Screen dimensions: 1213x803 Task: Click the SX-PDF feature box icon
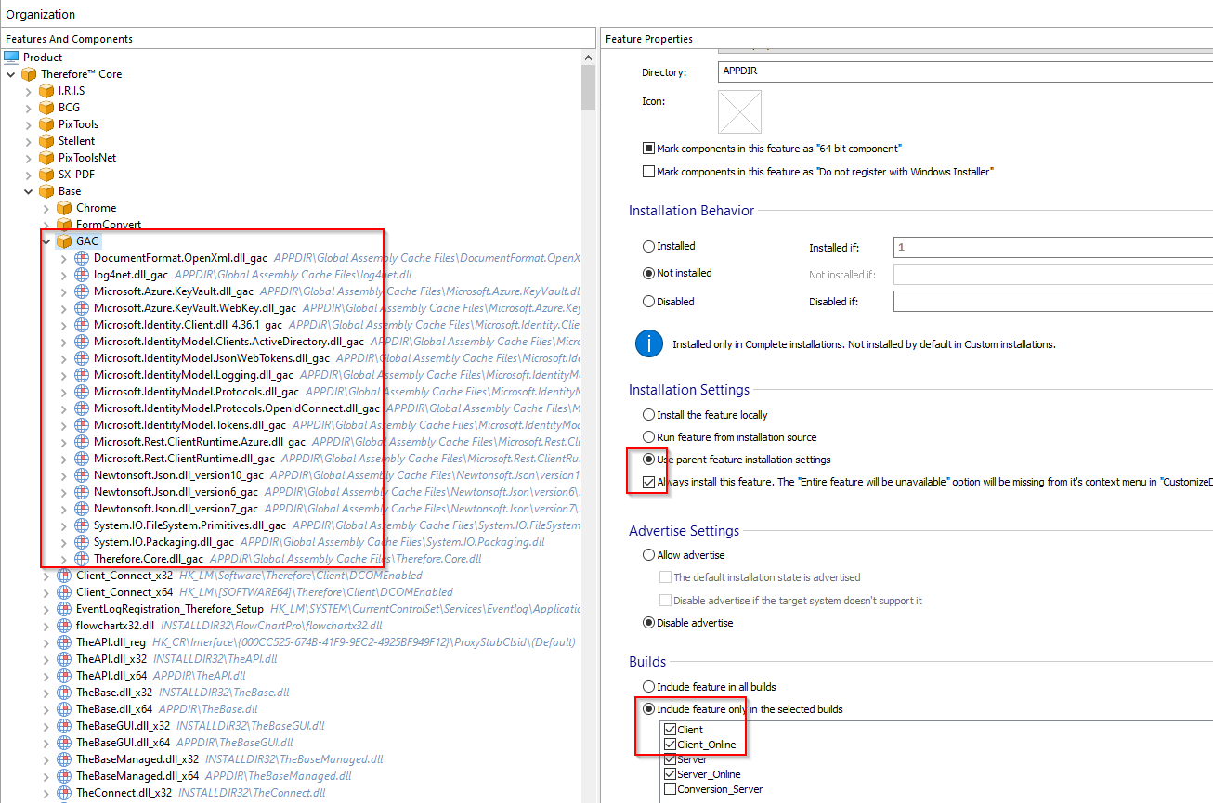(x=46, y=175)
